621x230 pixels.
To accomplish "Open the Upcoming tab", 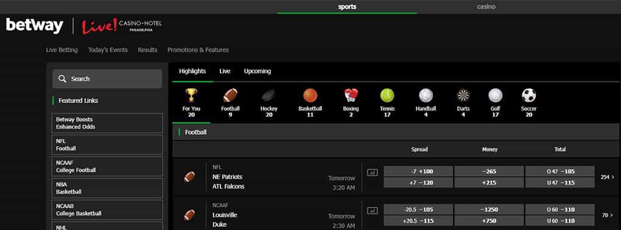I will tap(258, 72).
